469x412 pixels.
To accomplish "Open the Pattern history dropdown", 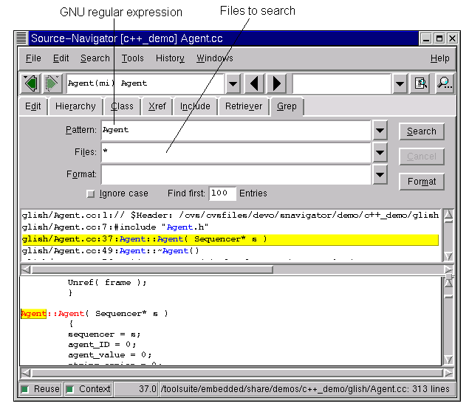I will pyautogui.click(x=380, y=131).
